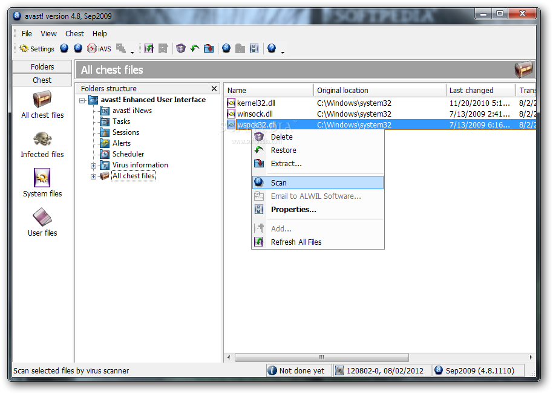The image size is (553, 394).
Task: Click the blue ball icon left of iAVS
Action: 78,48
